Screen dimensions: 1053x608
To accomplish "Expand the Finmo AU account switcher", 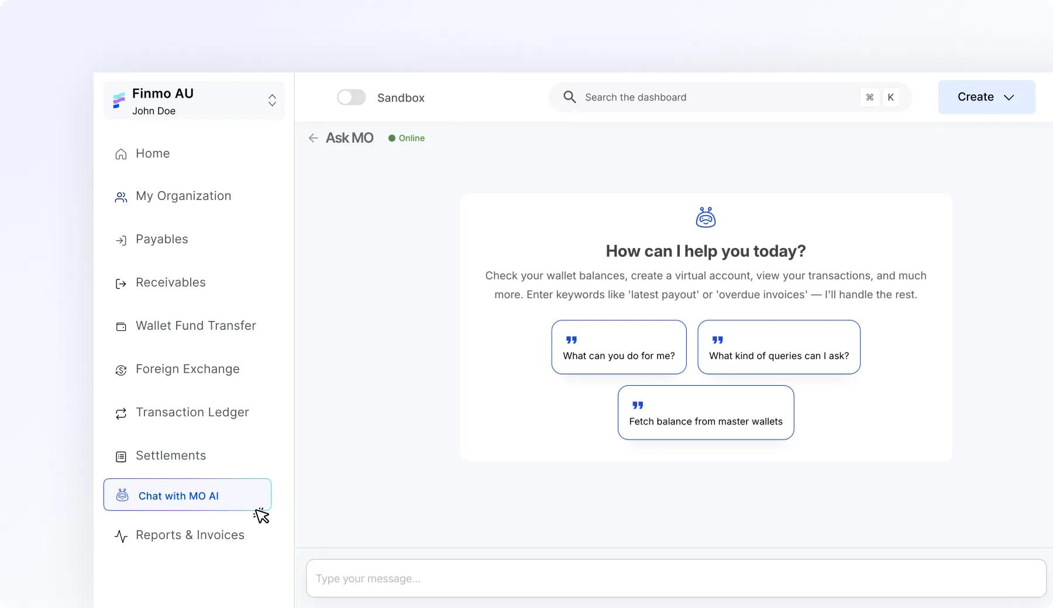I will [x=272, y=100].
